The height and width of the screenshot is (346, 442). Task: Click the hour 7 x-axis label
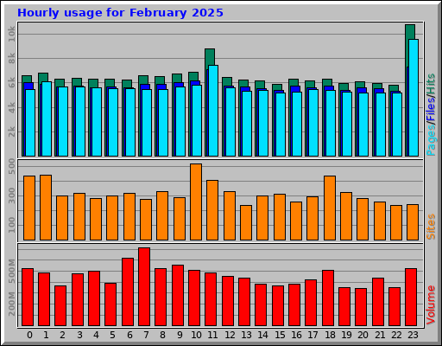[146, 335]
